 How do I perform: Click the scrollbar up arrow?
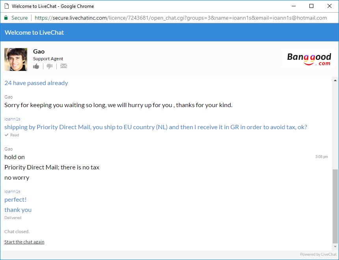coord(335,80)
